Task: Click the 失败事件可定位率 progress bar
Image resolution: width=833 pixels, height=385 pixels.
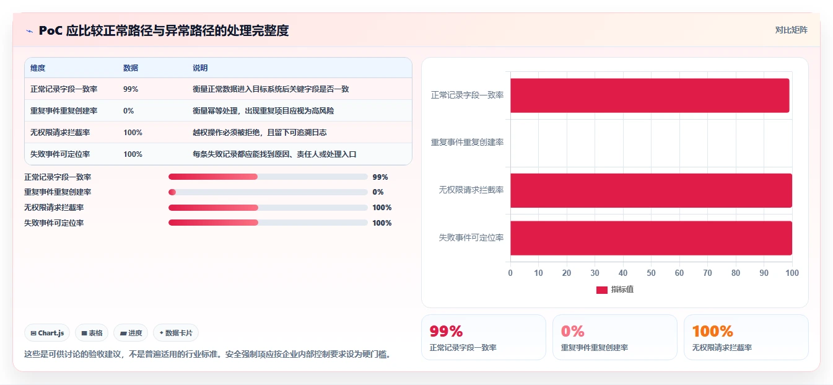Action: pyautogui.click(x=268, y=223)
